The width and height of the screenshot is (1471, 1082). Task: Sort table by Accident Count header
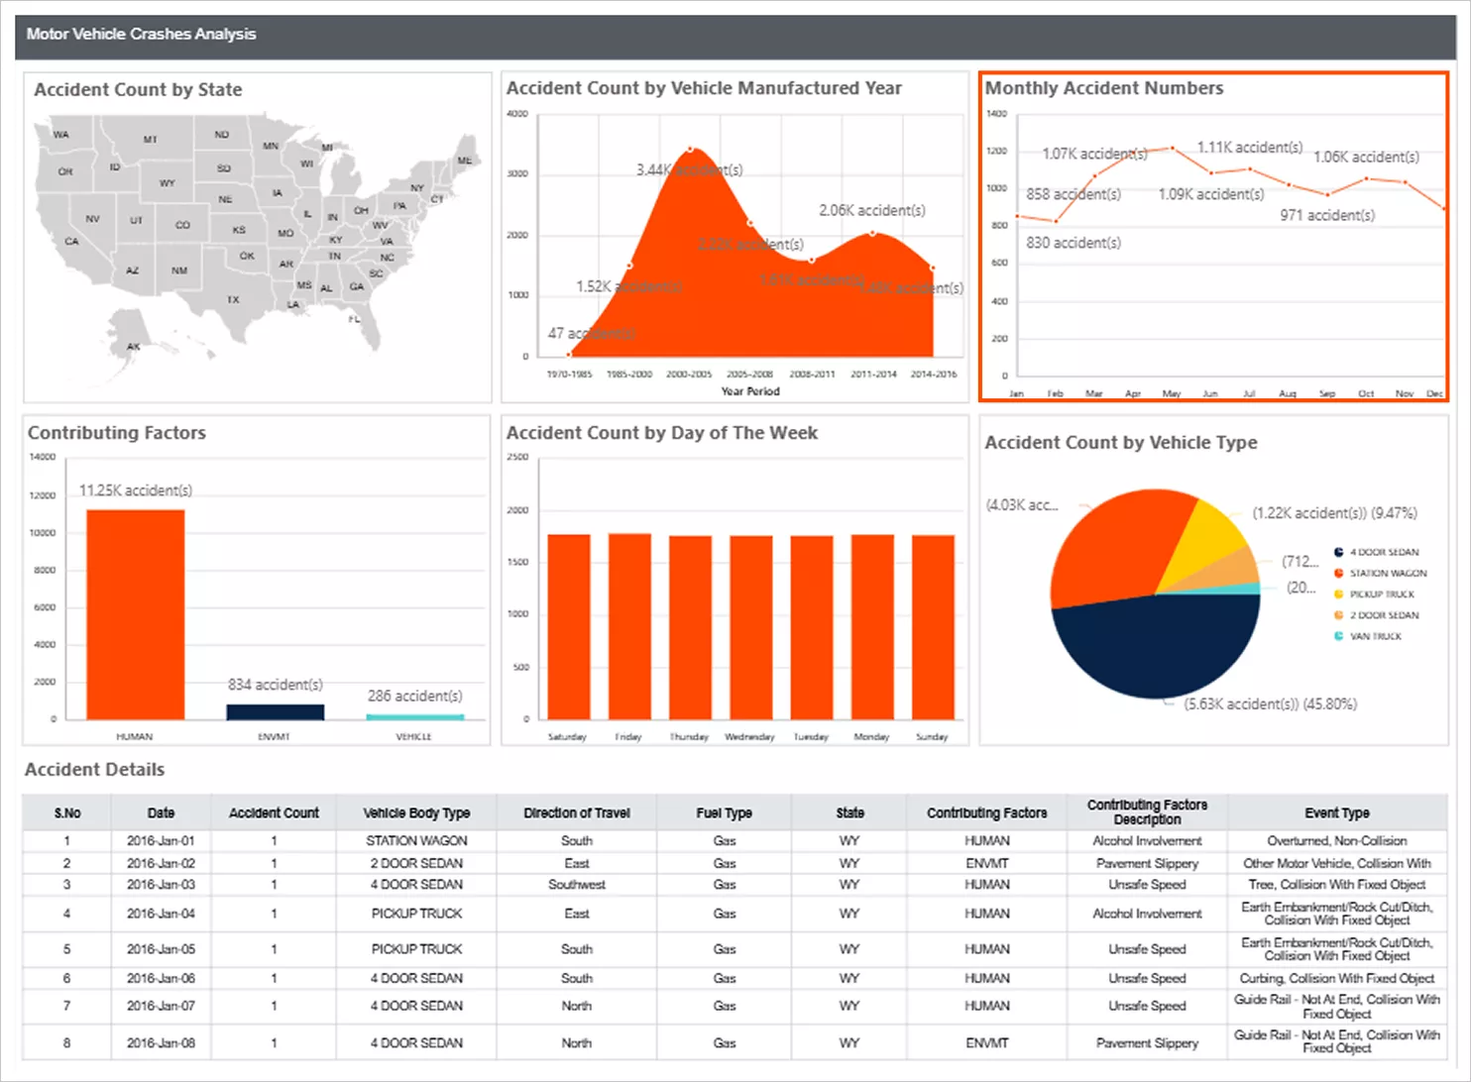[x=274, y=812]
